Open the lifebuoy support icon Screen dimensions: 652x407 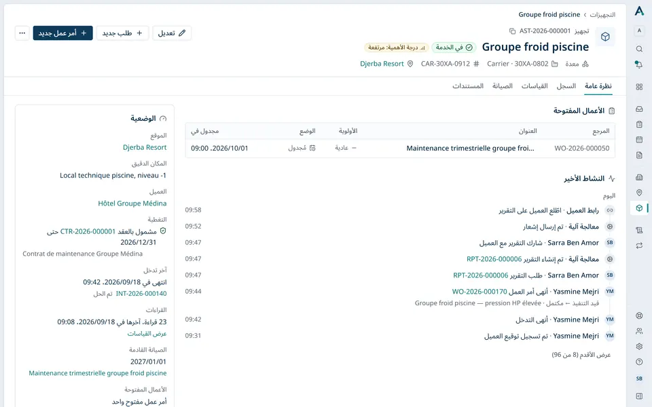(639, 315)
